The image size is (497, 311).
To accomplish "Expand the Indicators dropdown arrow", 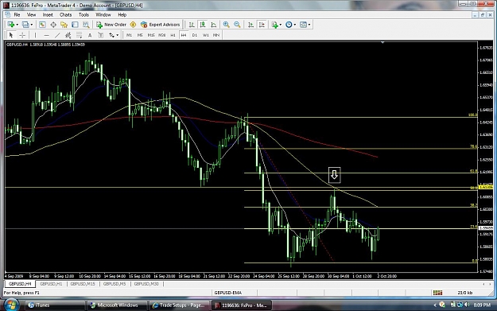I will [x=281, y=25].
